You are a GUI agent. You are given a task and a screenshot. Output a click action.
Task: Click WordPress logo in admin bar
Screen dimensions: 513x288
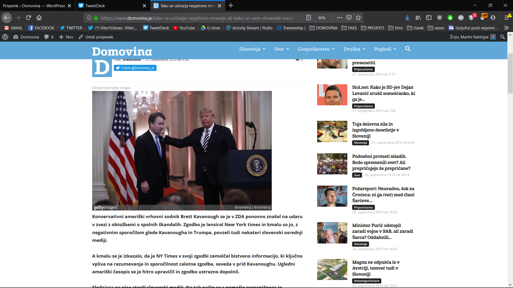[5, 37]
